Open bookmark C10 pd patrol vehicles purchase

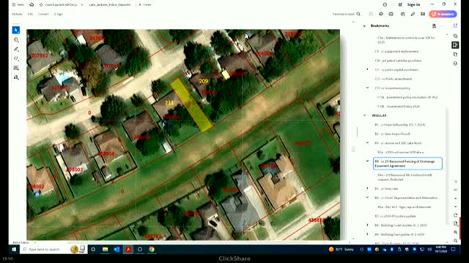pos(398,61)
